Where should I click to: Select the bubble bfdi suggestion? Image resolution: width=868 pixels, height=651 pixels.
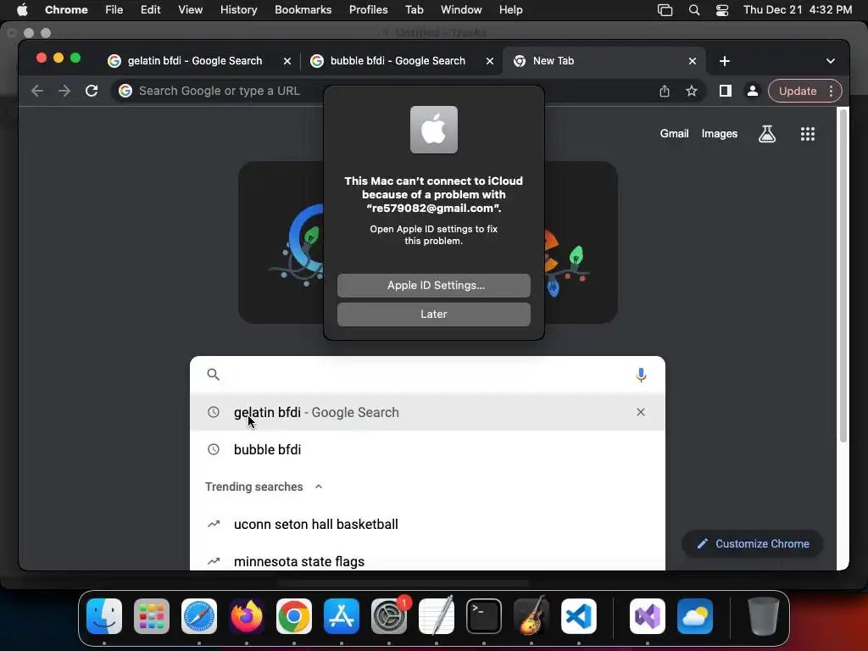click(x=427, y=449)
